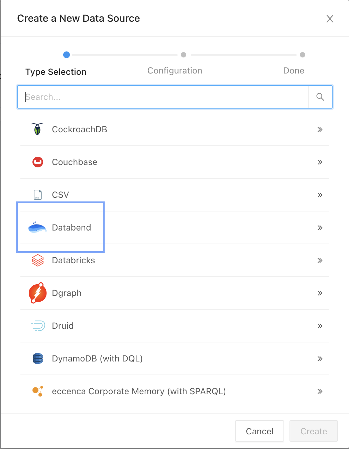Expand the Druid row double chevron
The width and height of the screenshot is (349, 449).
tap(320, 326)
